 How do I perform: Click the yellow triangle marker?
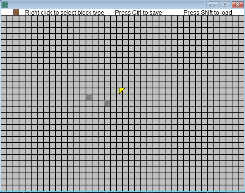click(121, 91)
